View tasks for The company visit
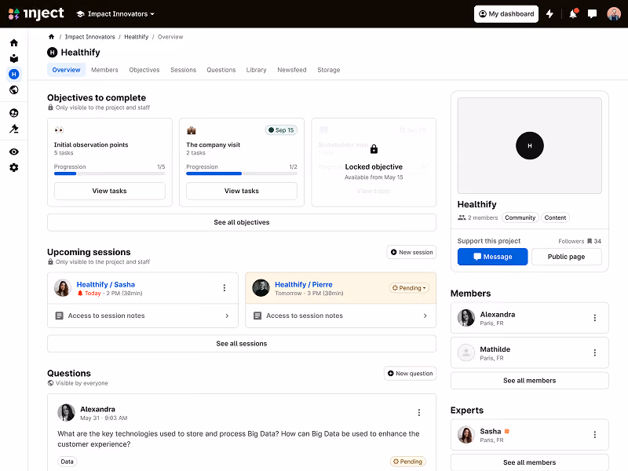The width and height of the screenshot is (628, 471). (242, 191)
